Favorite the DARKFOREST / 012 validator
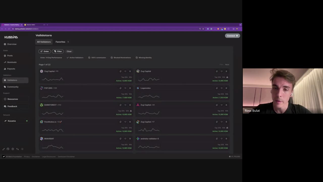Image resolution: width=323 pixels, height=182 pixels. click(125, 105)
